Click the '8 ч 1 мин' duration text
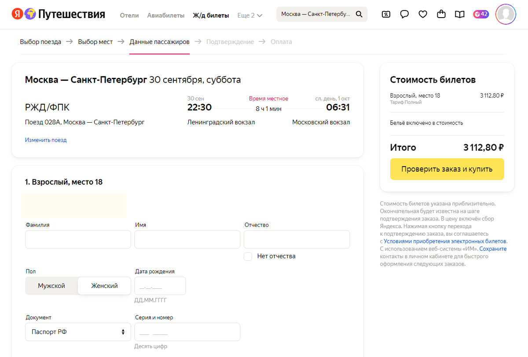528x357 pixels. [268, 109]
